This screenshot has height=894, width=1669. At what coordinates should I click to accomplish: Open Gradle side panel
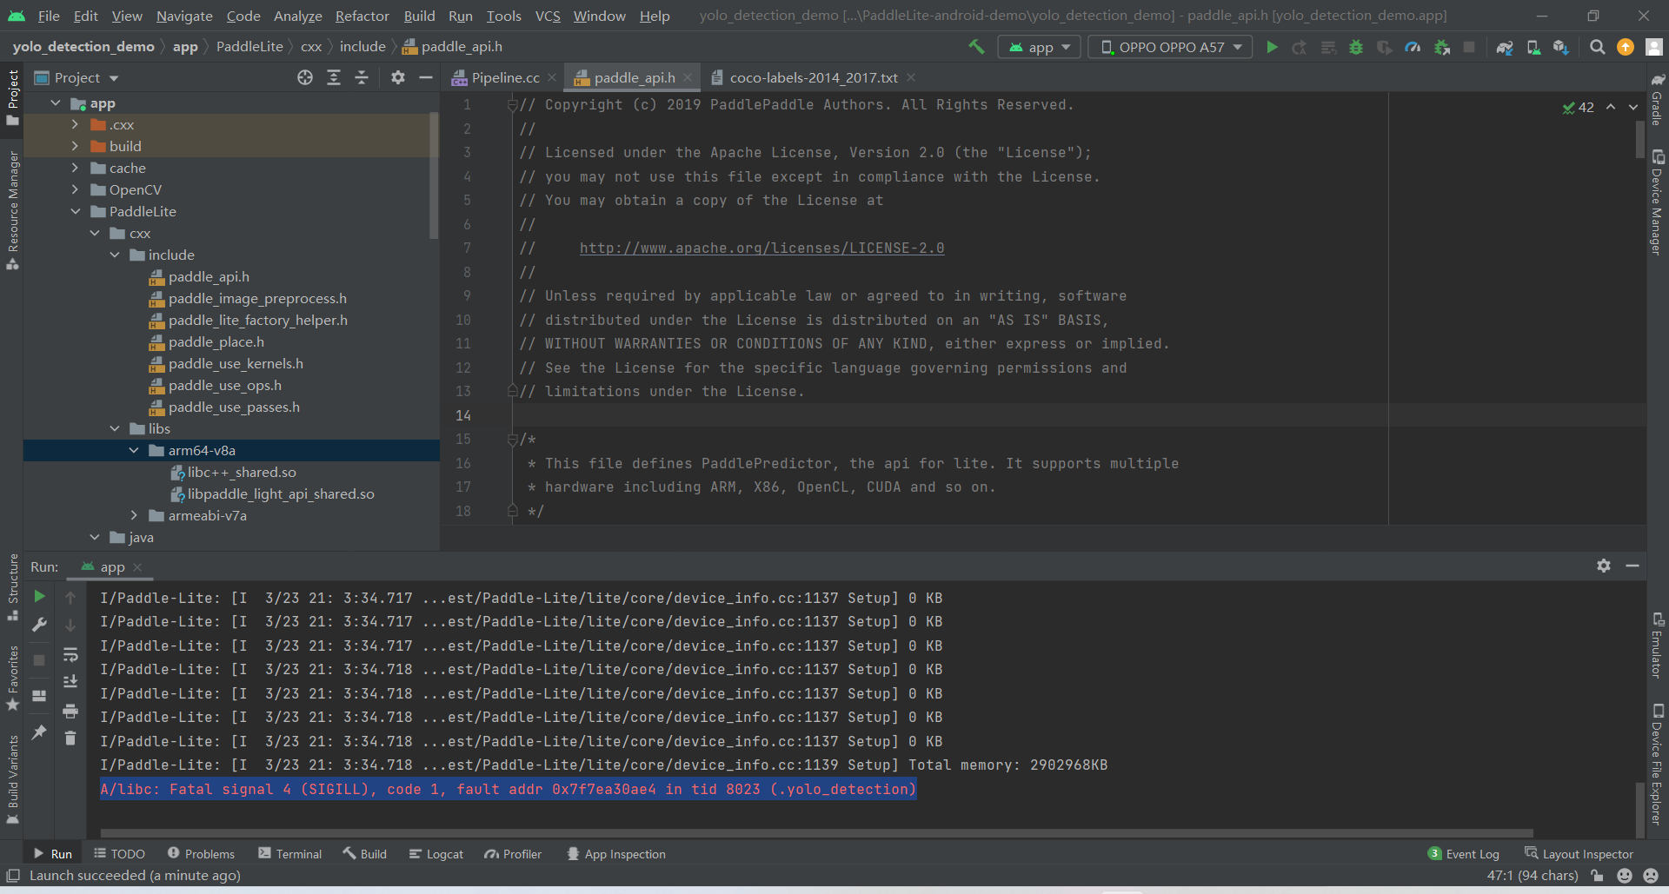pos(1658,99)
